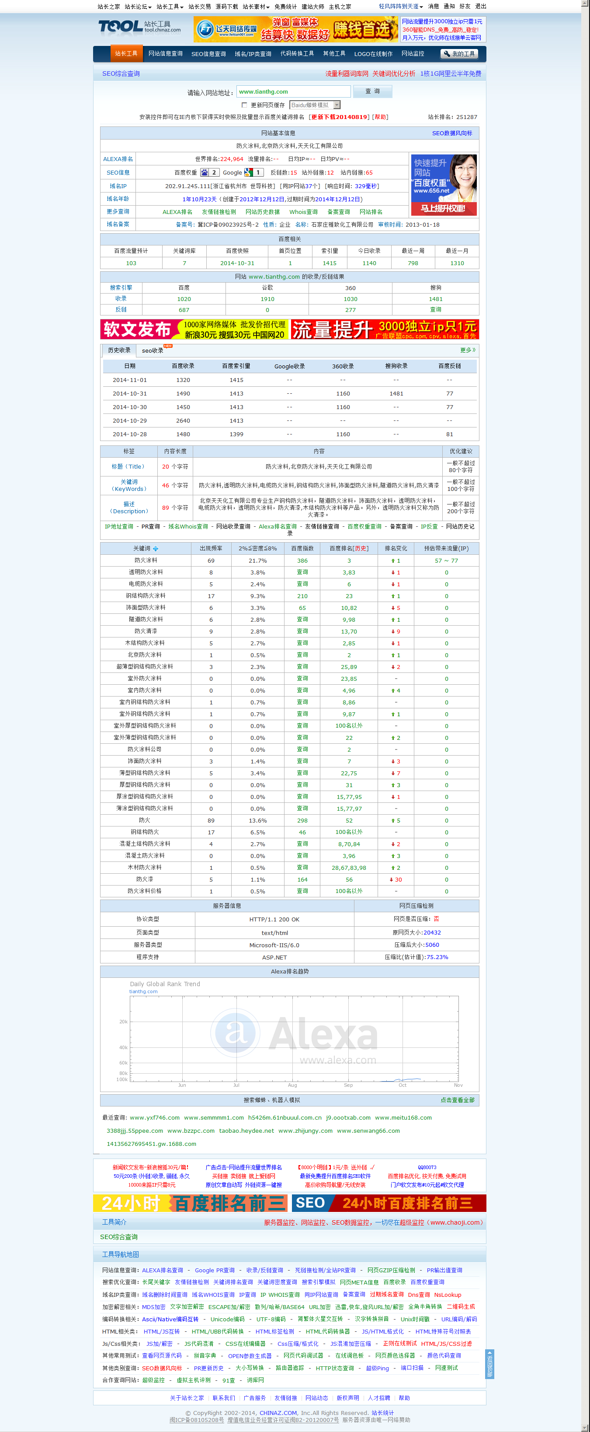Click the 查询 search button
The width and height of the screenshot is (590, 1432).
pos(372,92)
